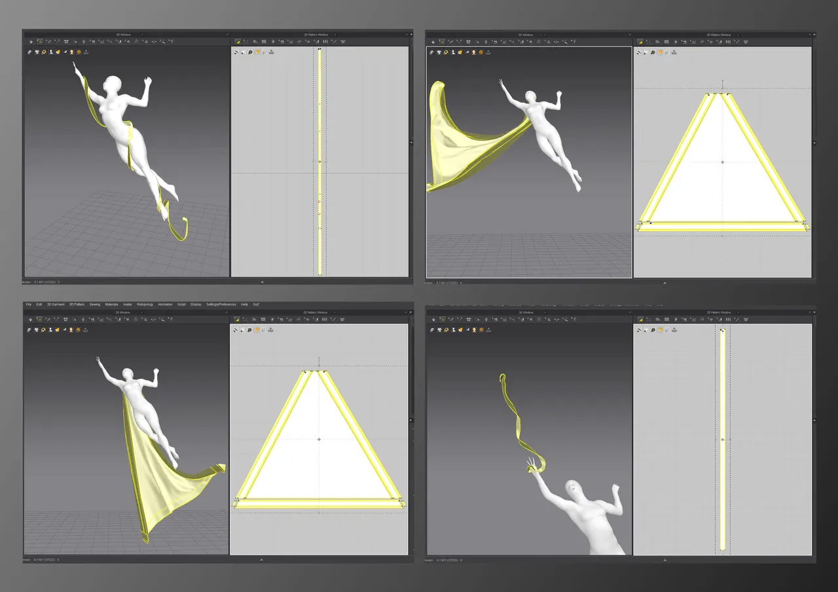Select the highlighted Select/Move tool in bottom-left 3D toolbar
Image resolution: width=838 pixels, height=592 pixels.
point(39,319)
